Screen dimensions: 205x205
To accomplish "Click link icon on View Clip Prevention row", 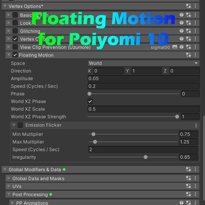I will 188,47.
